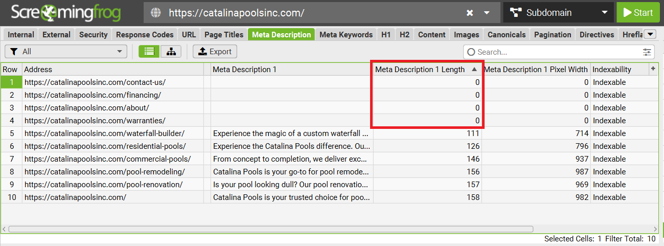This screenshot has width=664, height=246.
Task: Add columns with the plus icon
Action: point(653,69)
